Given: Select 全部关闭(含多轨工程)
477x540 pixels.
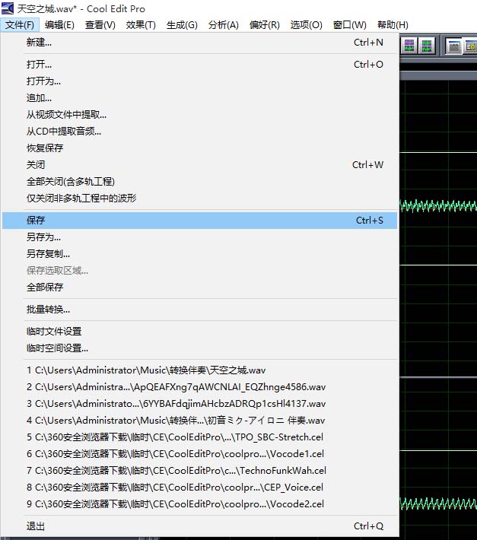Looking at the screenshot, I should (199, 182).
